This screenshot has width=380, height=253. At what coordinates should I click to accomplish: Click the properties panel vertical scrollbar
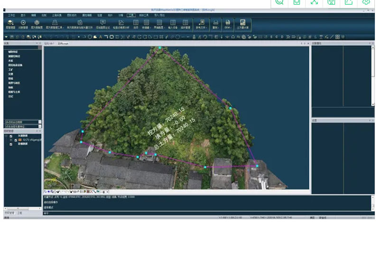(x=373, y=75)
